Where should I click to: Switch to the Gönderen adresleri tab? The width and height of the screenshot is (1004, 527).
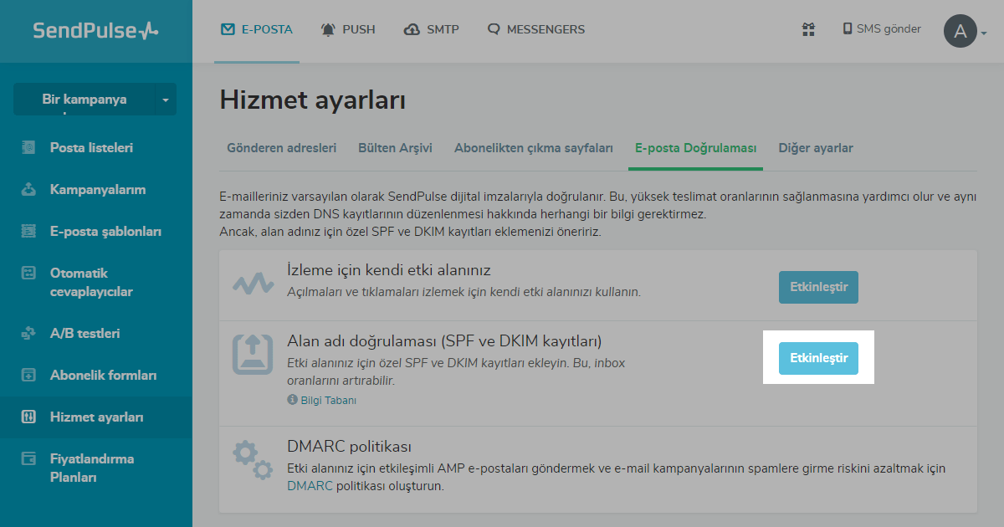[281, 148]
